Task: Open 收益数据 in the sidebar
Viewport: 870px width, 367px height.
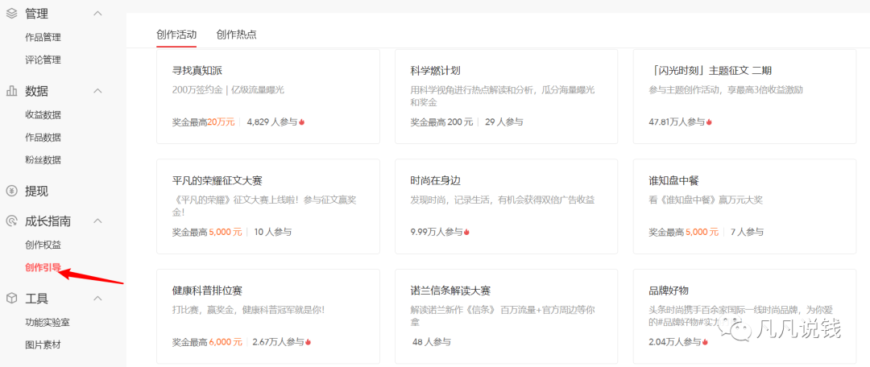Action: (x=43, y=115)
